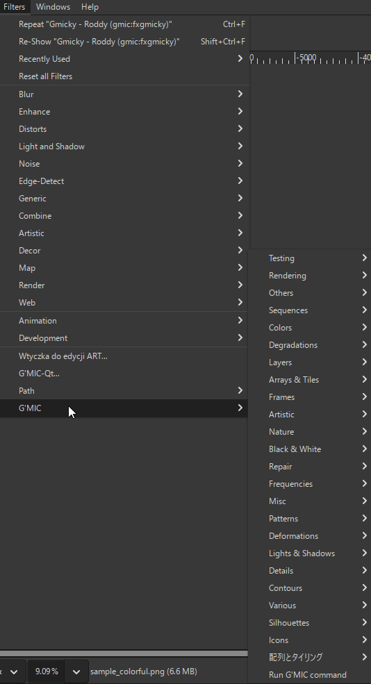Repeat the Gmicky - Roddy filter
The height and width of the screenshot is (684, 371).
pos(124,24)
